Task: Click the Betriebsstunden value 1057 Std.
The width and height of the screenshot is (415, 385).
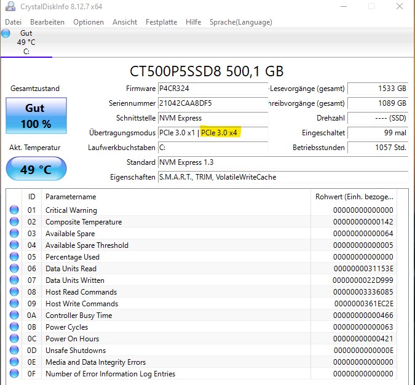Action: pos(377,148)
